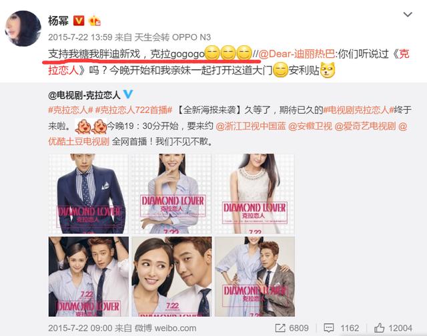Click the repost share icon
The height and width of the screenshot is (336, 427).
[280, 328]
